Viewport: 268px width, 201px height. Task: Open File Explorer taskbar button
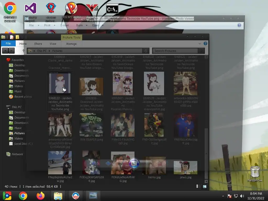tap(58, 196)
